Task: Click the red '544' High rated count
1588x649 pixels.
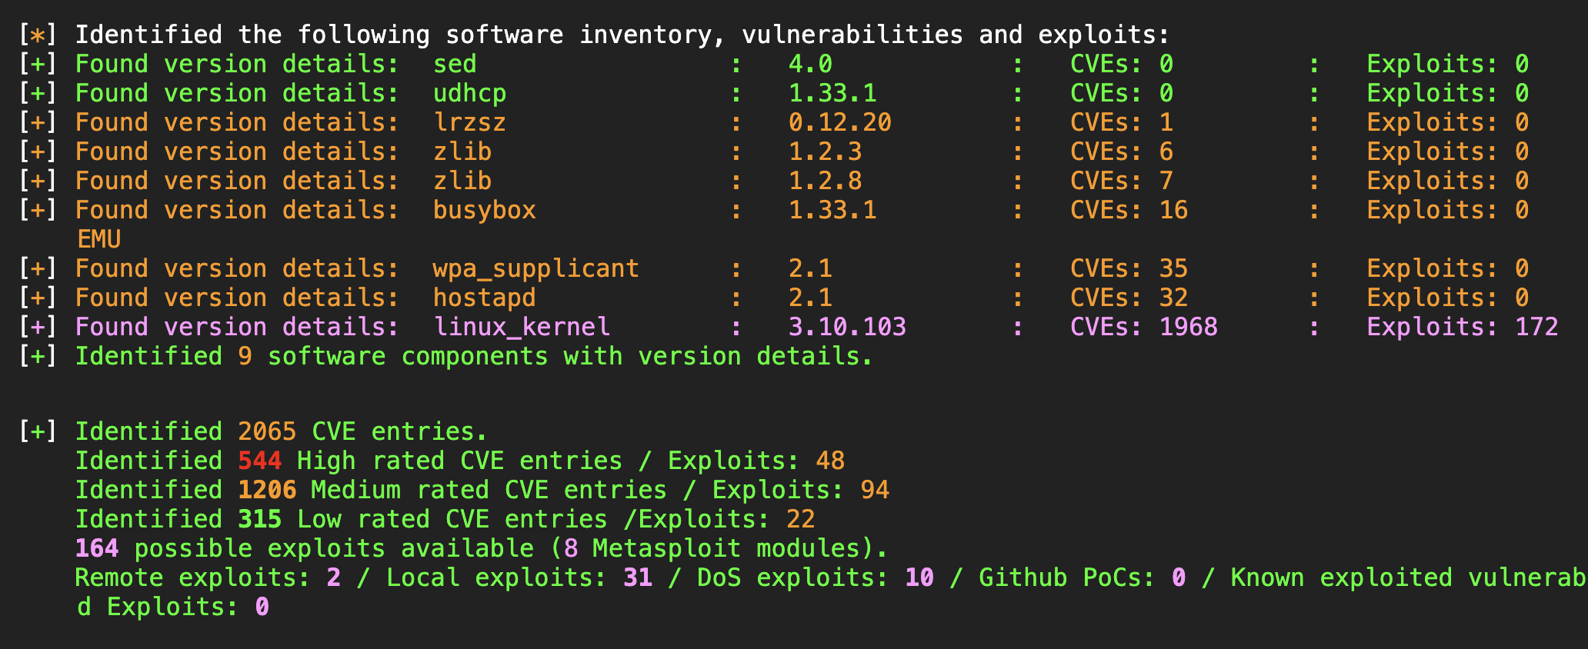Action: point(260,461)
